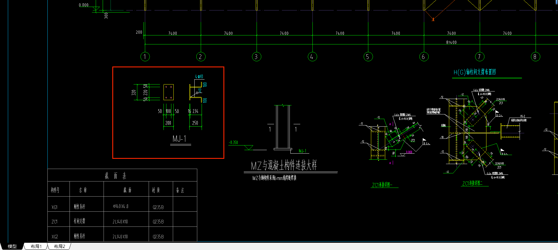This screenshot has height=250, width=558.
Task: Click the 7400 dimension between axes 7 and 8
Action: (507, 33)
